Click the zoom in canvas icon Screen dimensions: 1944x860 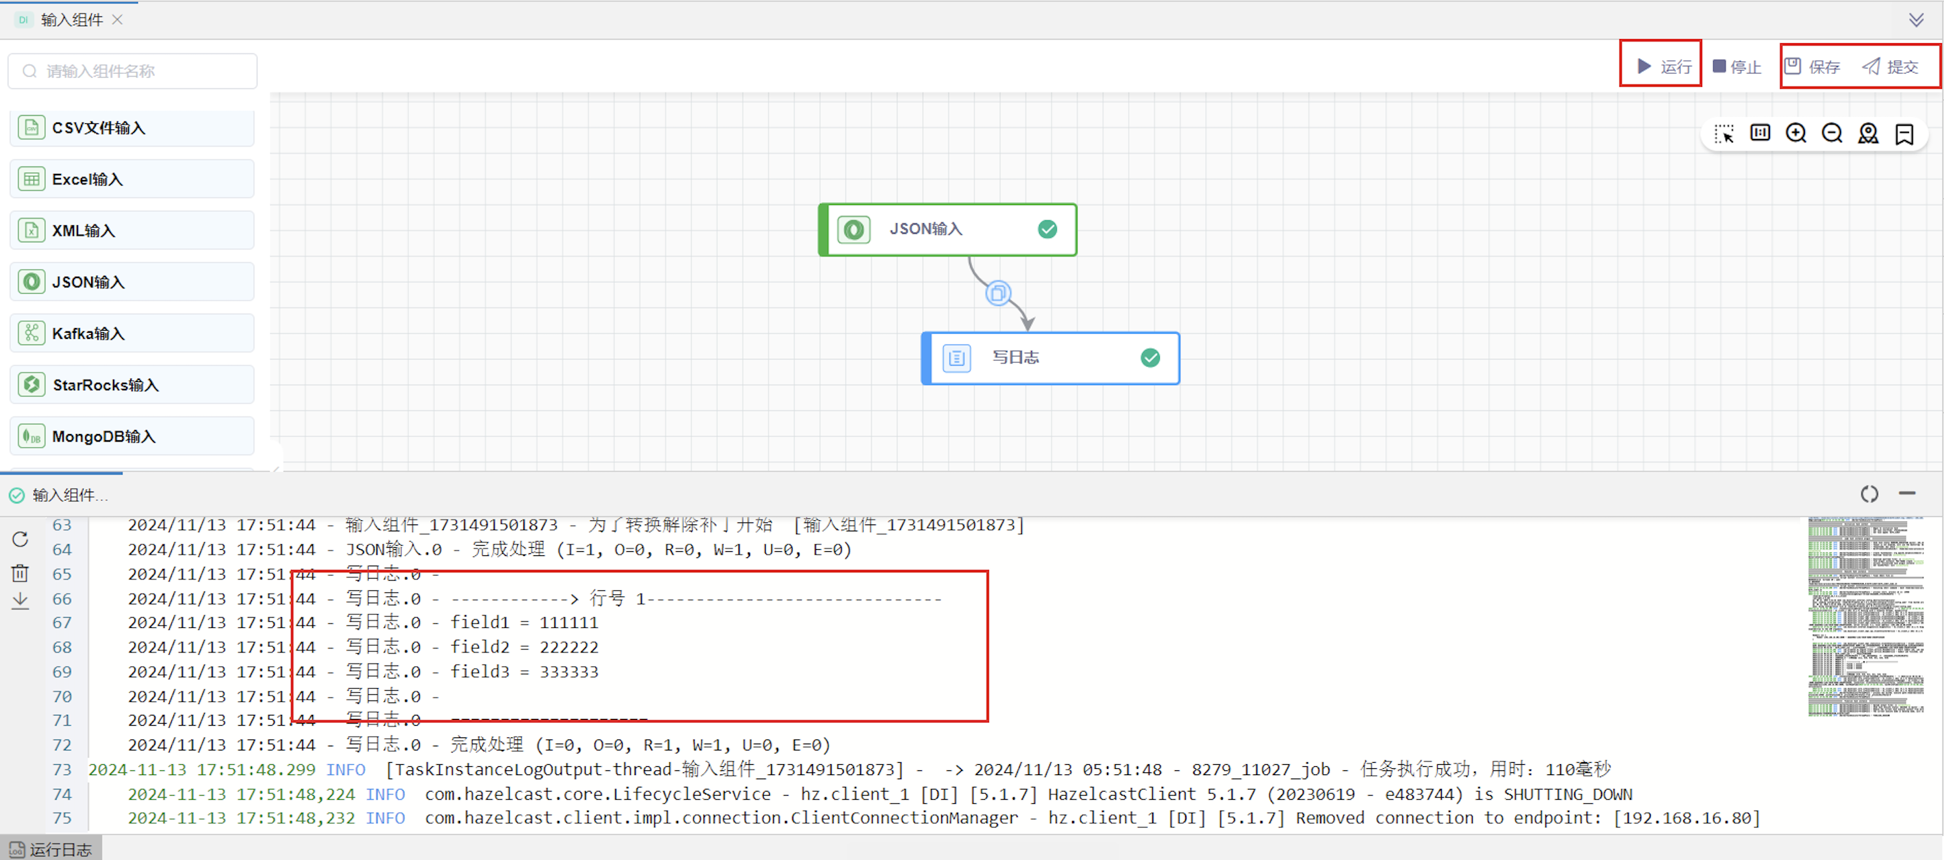[1795, 134]
